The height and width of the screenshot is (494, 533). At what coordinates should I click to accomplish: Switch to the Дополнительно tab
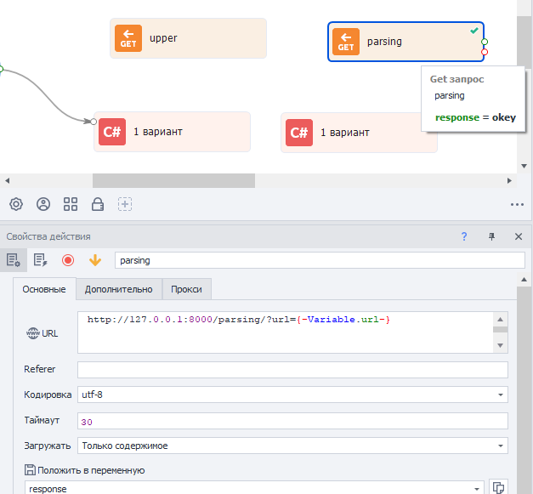tap(117, 289)
